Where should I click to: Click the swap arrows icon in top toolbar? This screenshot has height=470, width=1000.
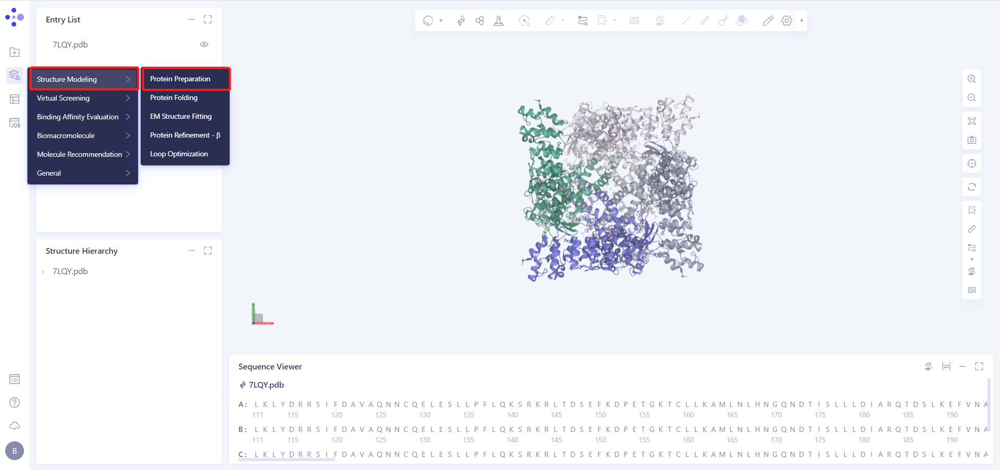660,21
